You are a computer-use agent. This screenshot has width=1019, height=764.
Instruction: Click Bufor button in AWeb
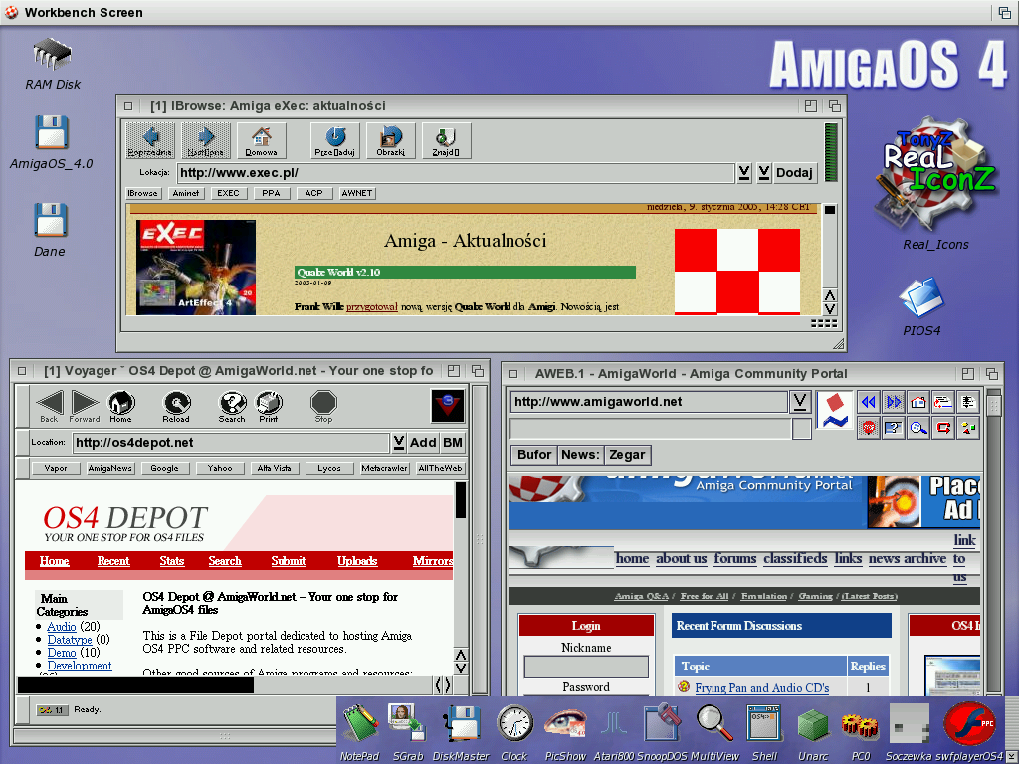534,455
